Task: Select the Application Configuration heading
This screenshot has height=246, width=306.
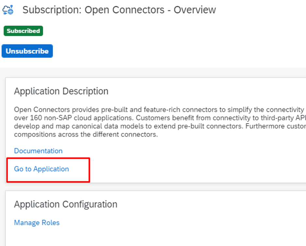Action: (x=65, y=204)
